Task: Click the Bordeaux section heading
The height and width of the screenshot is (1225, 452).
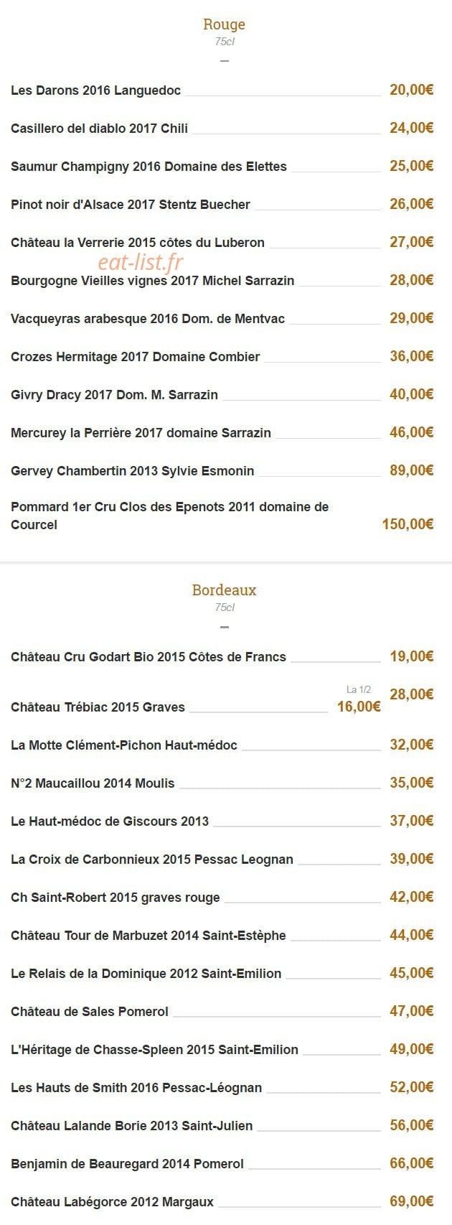Action: coord(225,590)
